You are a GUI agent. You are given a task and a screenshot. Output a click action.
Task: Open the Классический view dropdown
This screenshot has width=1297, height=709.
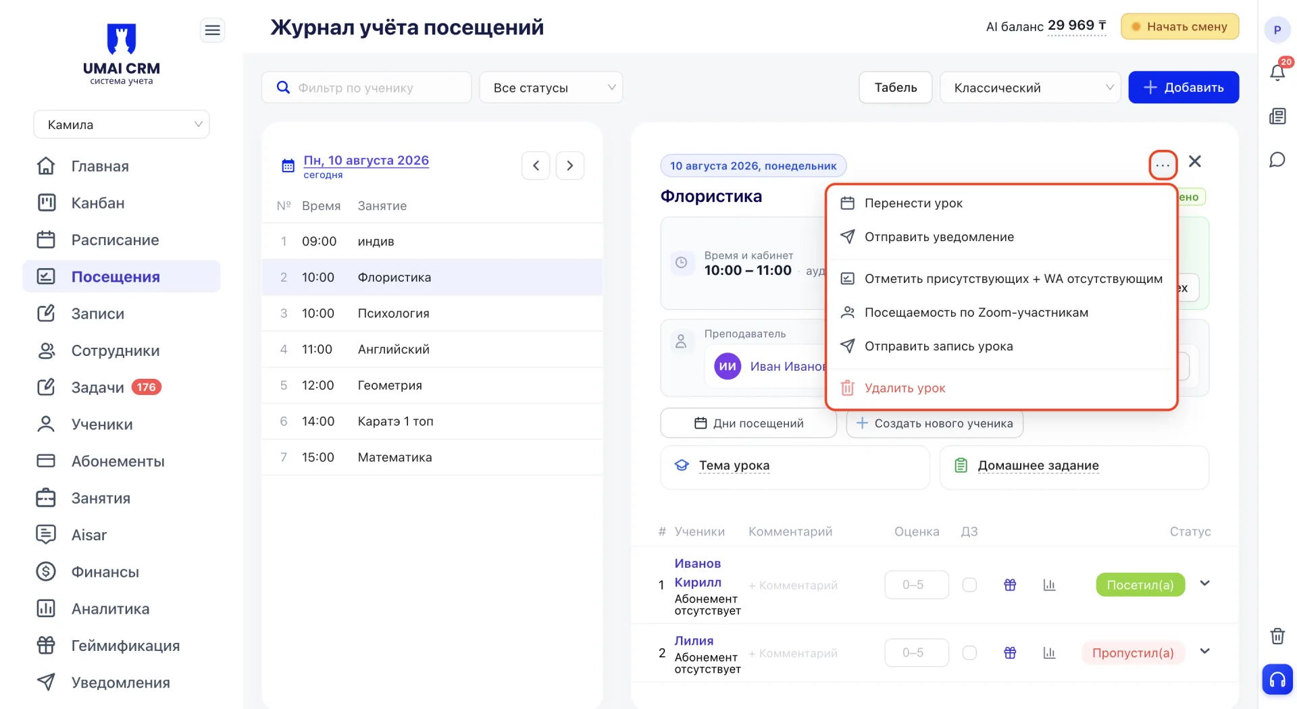(x=1030, y=88)
